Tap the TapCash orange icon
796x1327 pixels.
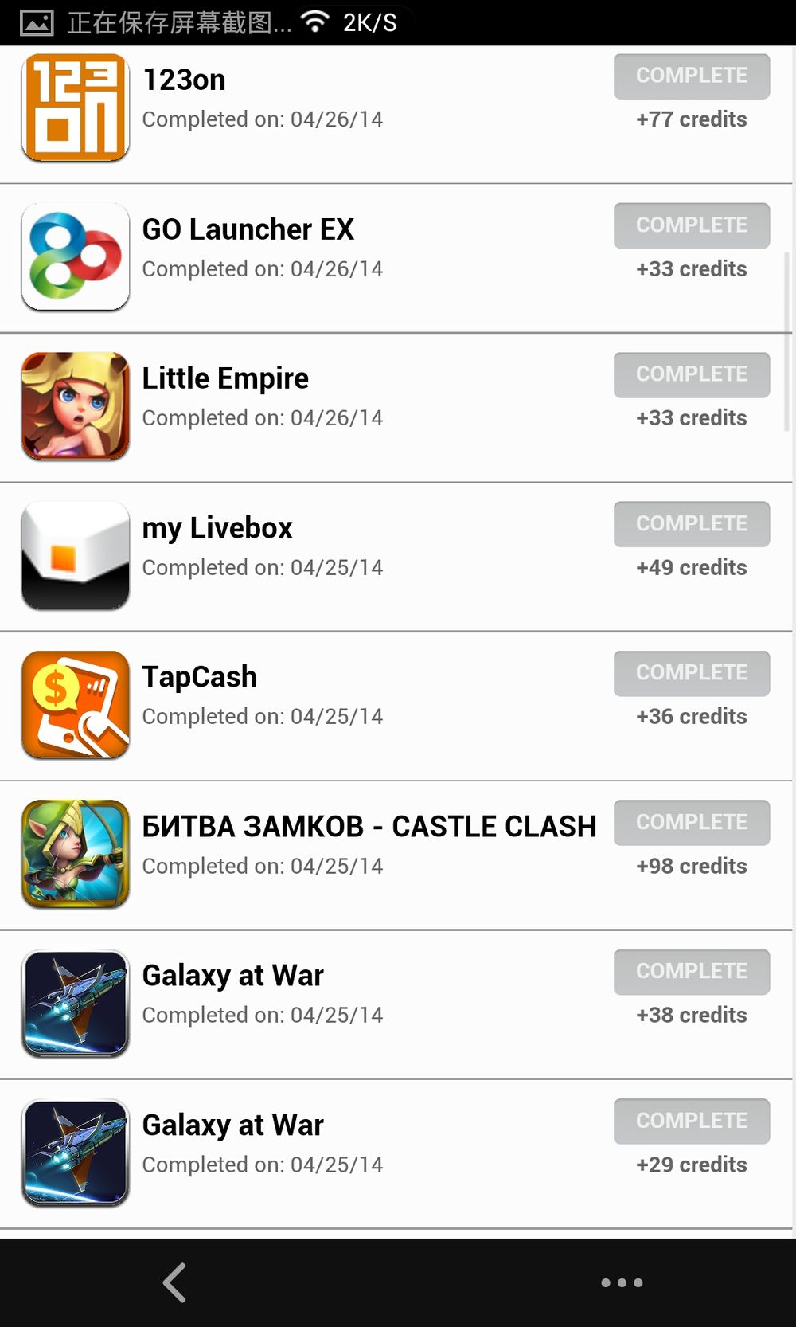coord(76,705)
